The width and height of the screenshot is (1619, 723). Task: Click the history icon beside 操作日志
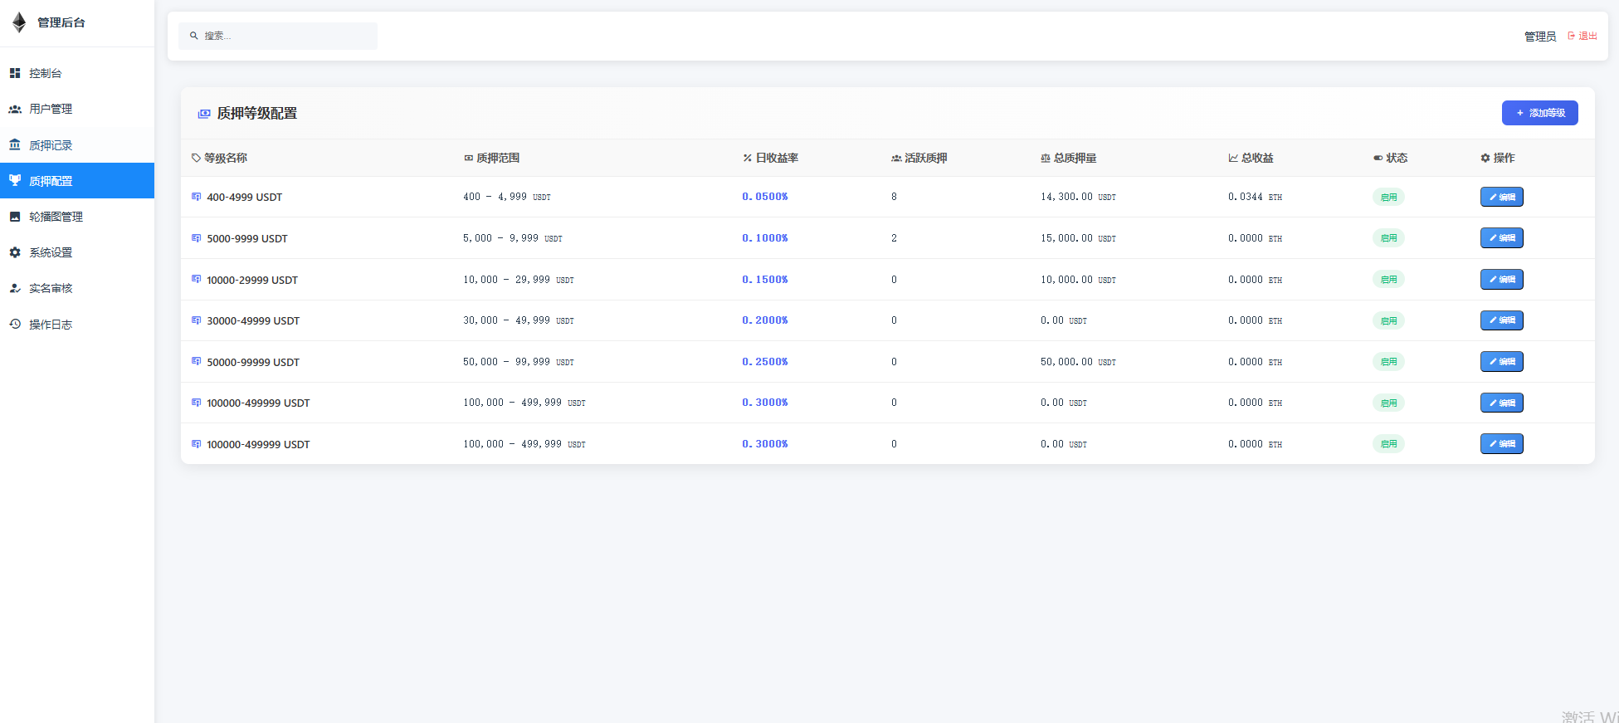[15, 325]
